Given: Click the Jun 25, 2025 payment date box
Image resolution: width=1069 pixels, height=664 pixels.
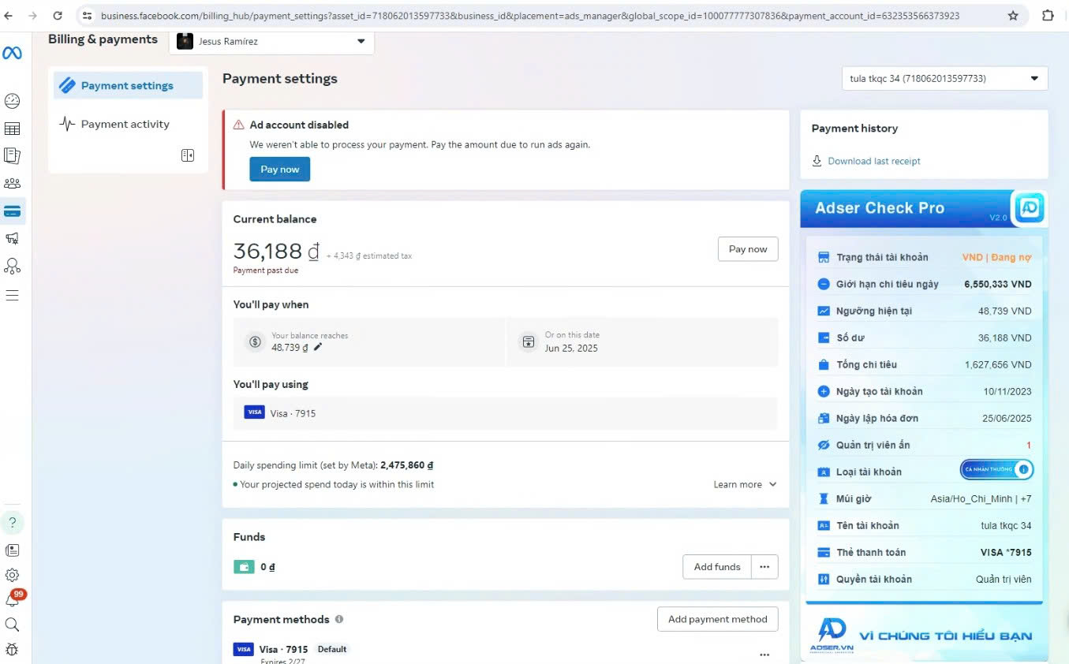Looking at the screenshot, I should 642,341.
